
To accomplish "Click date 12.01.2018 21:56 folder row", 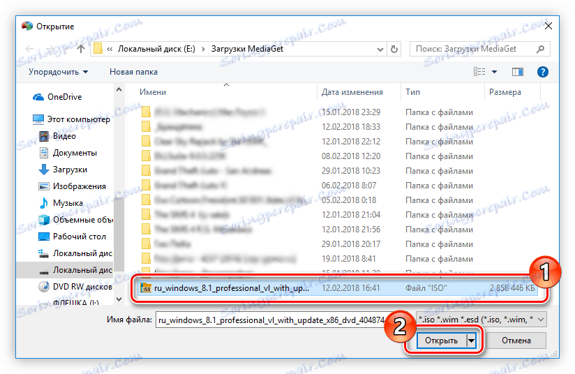I will point(338,230).
